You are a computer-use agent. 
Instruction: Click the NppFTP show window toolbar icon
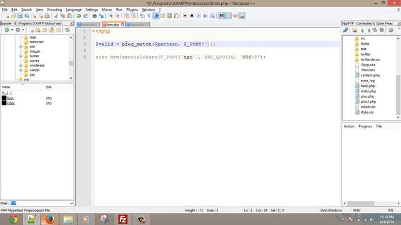pyautogui.click(x=242, y=16)
